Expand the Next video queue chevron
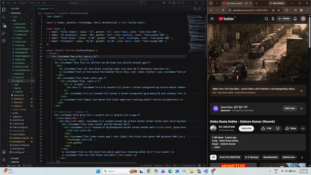The width and height of the screenshot is (311, 175). click(301, 91)
